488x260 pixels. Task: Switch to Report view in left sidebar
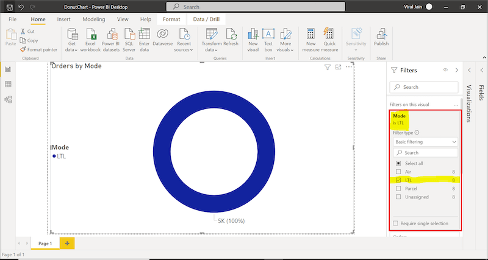tap(8, 69)
